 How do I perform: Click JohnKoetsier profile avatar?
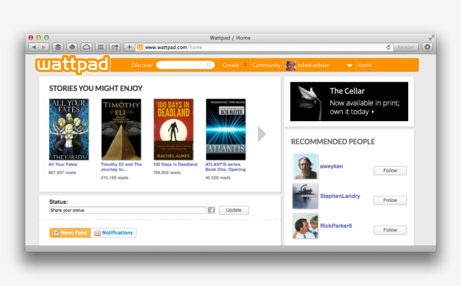(x=291, y=66)
